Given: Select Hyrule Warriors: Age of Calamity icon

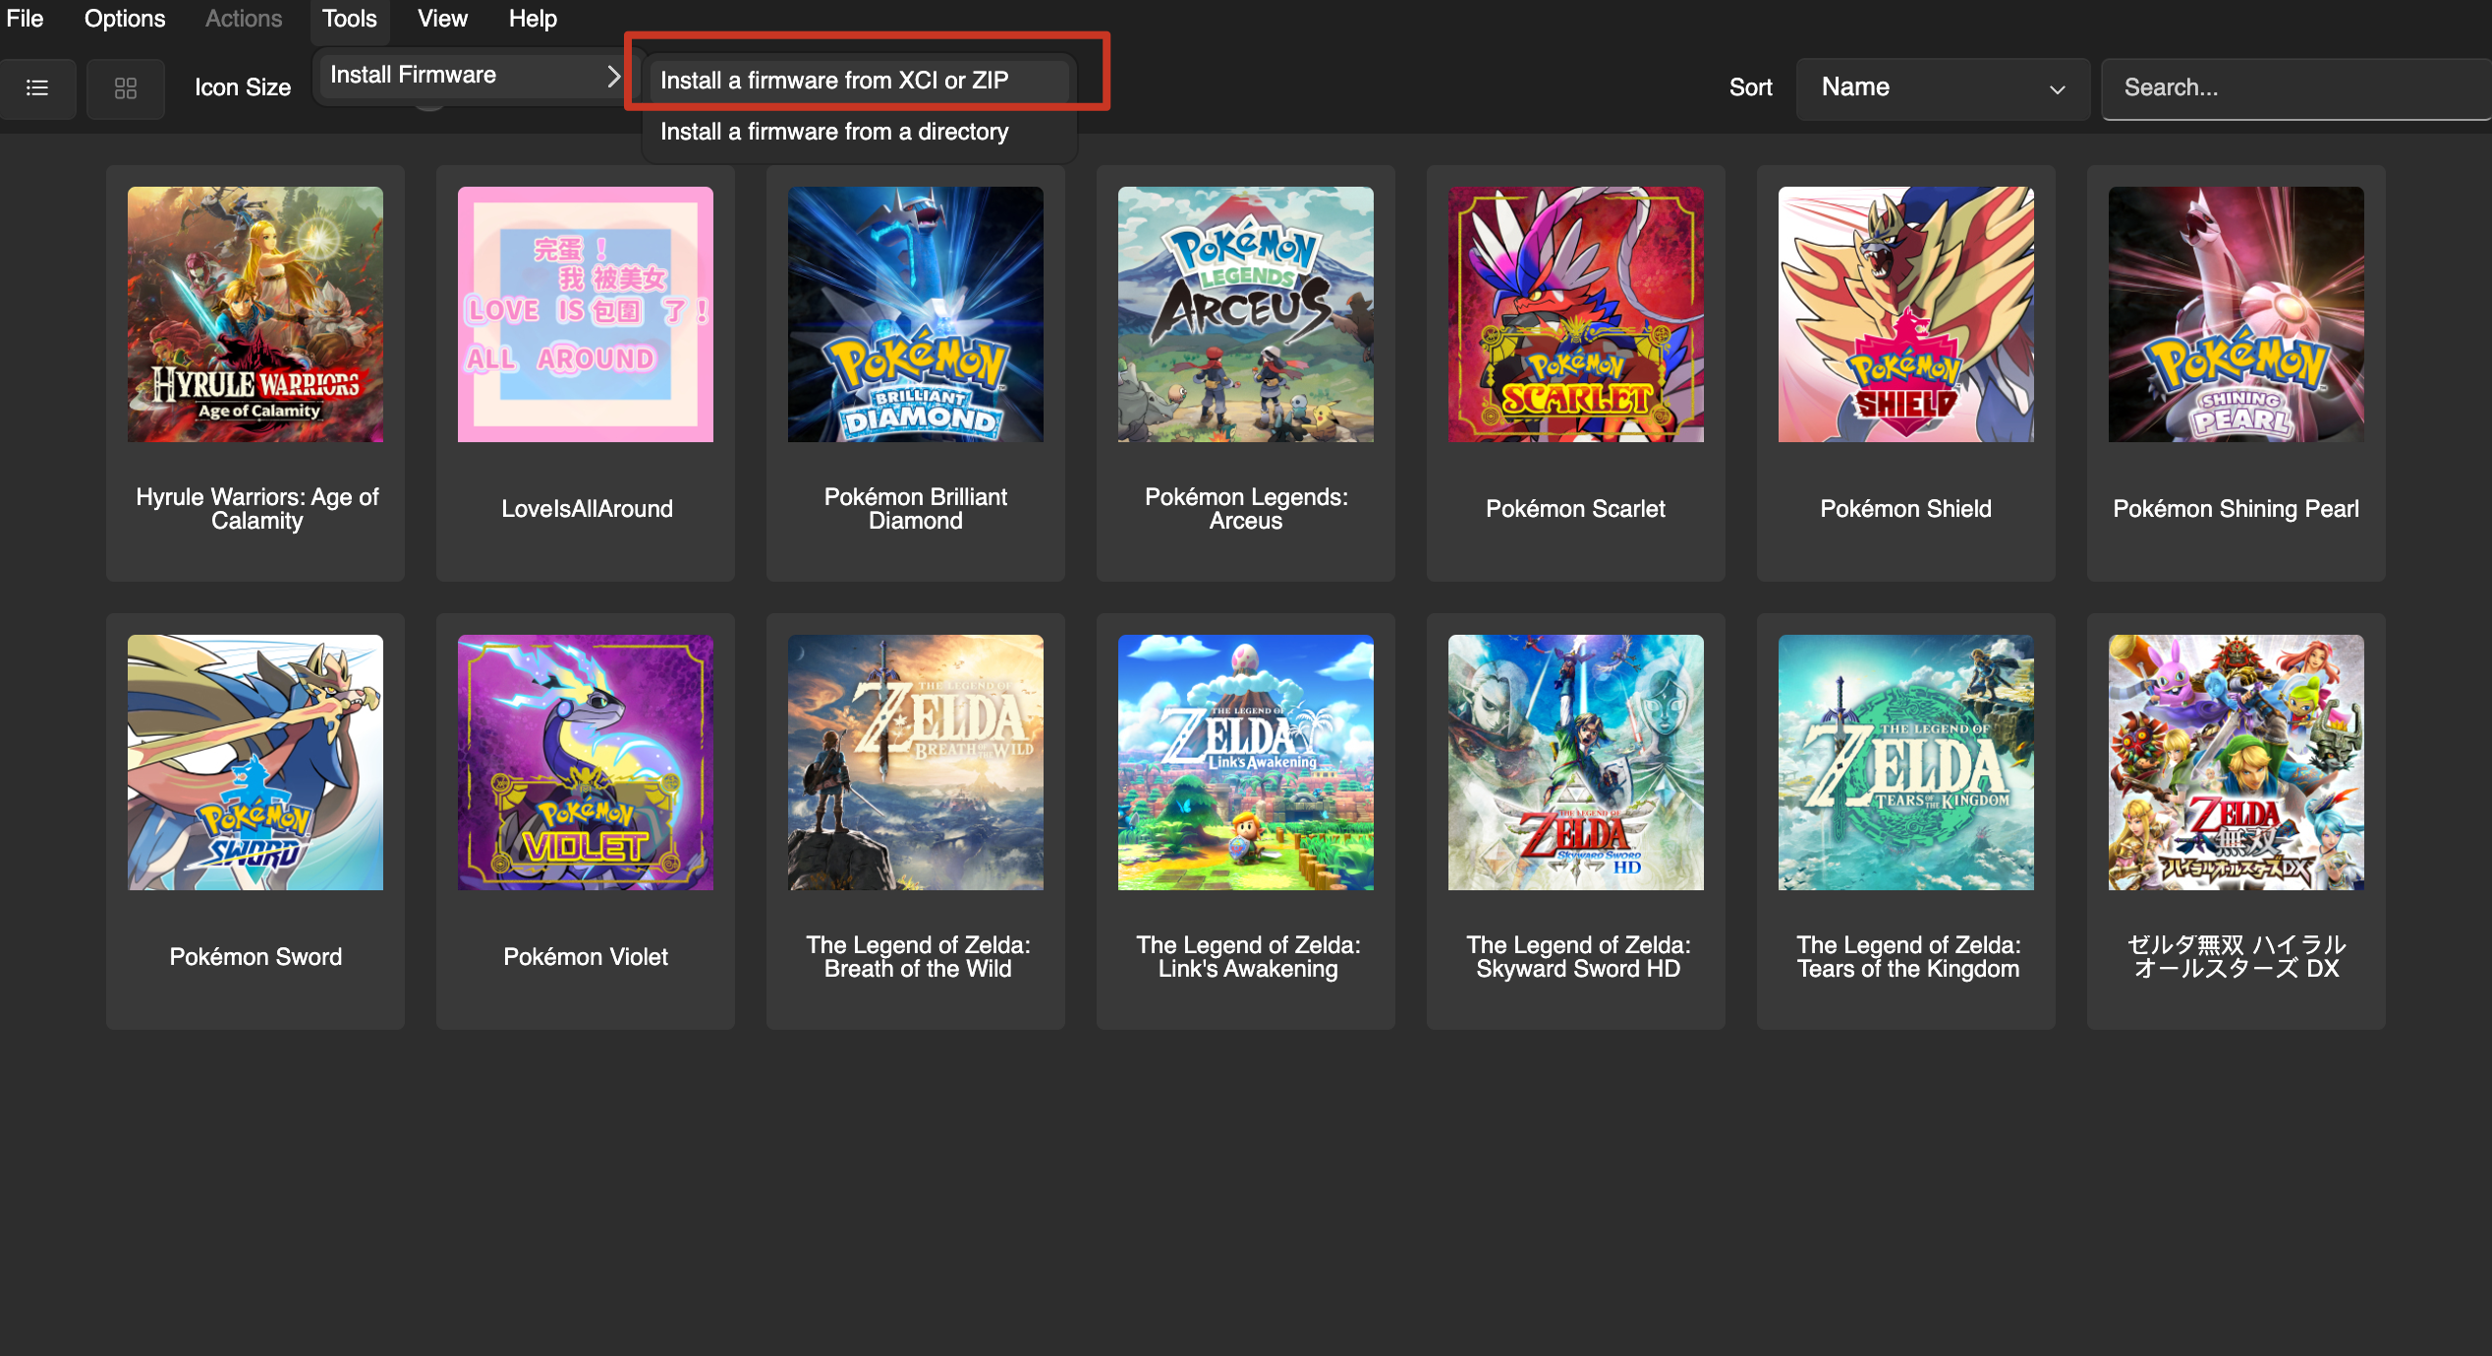Looking at the screenshot, I should [255, 314].
